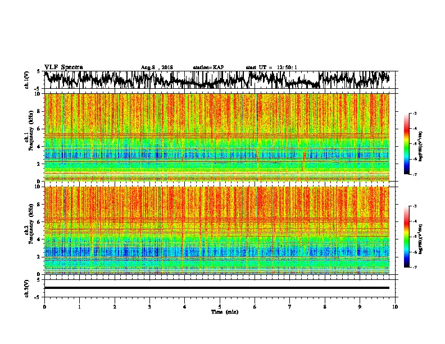Click the "ch.1(V)" axis label of waveform panel
Image resolution: width=445 pixels, height=344 pixels.
click(27, 80)
